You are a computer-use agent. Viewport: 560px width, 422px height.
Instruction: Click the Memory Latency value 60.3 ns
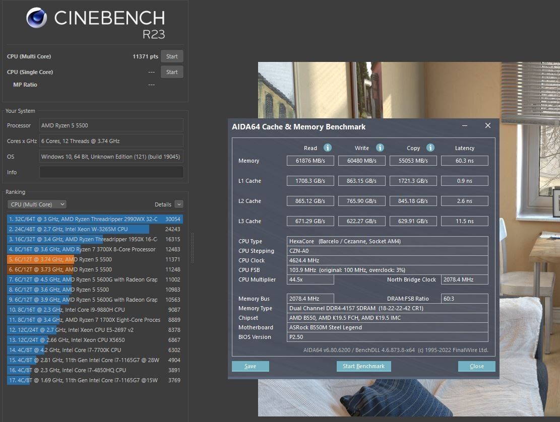pos(465,161)
